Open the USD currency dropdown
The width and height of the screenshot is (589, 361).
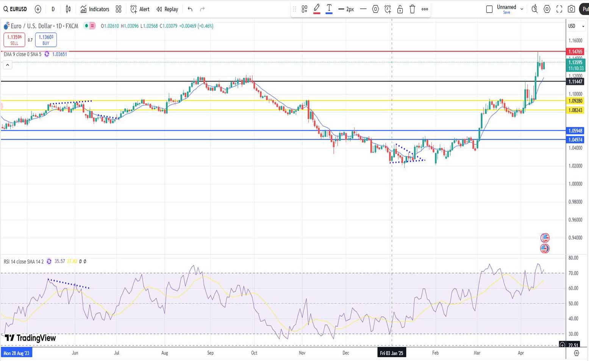click(576, 26)
